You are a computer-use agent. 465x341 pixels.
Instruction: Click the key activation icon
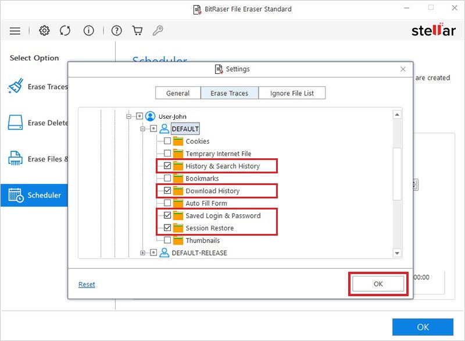tap(158, 30)
